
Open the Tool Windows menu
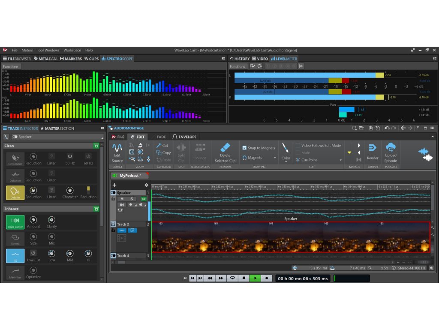[48, 50]
